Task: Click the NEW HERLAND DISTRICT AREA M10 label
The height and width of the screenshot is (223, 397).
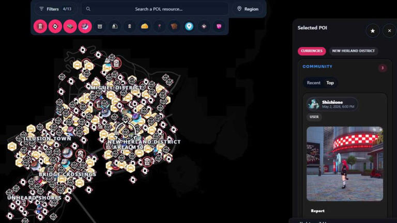Action: (x=144, y=145)
